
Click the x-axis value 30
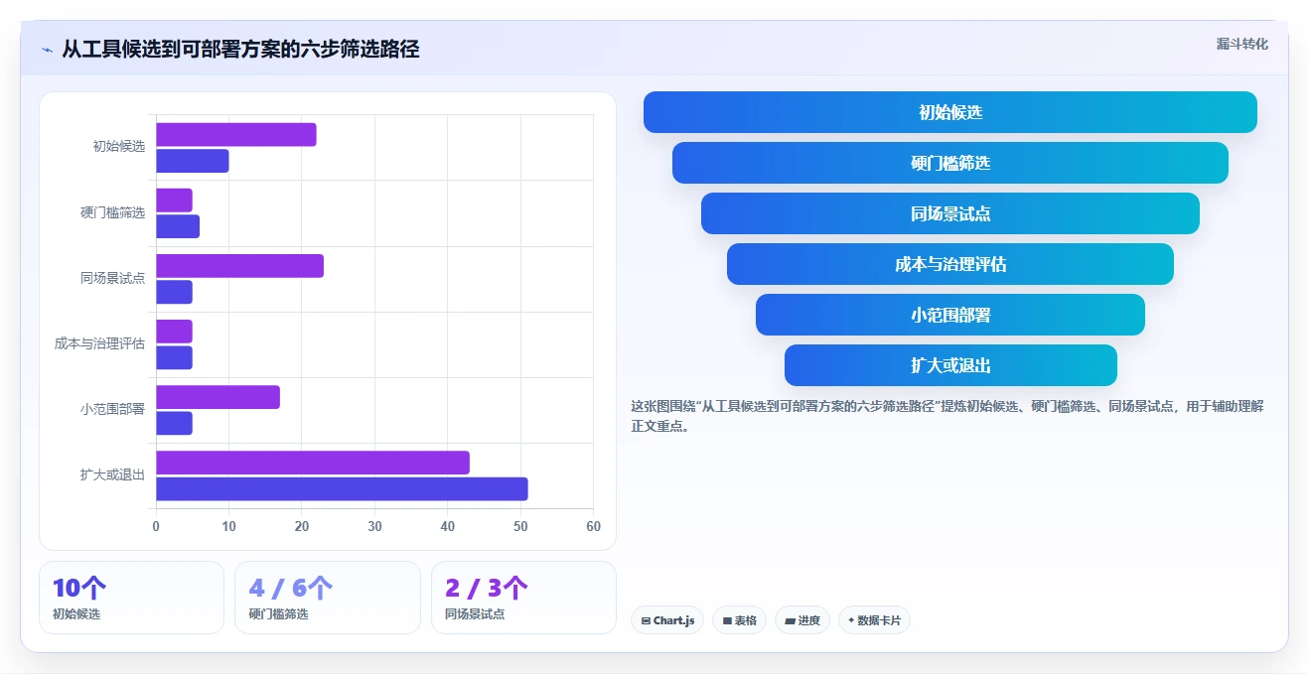374,527
